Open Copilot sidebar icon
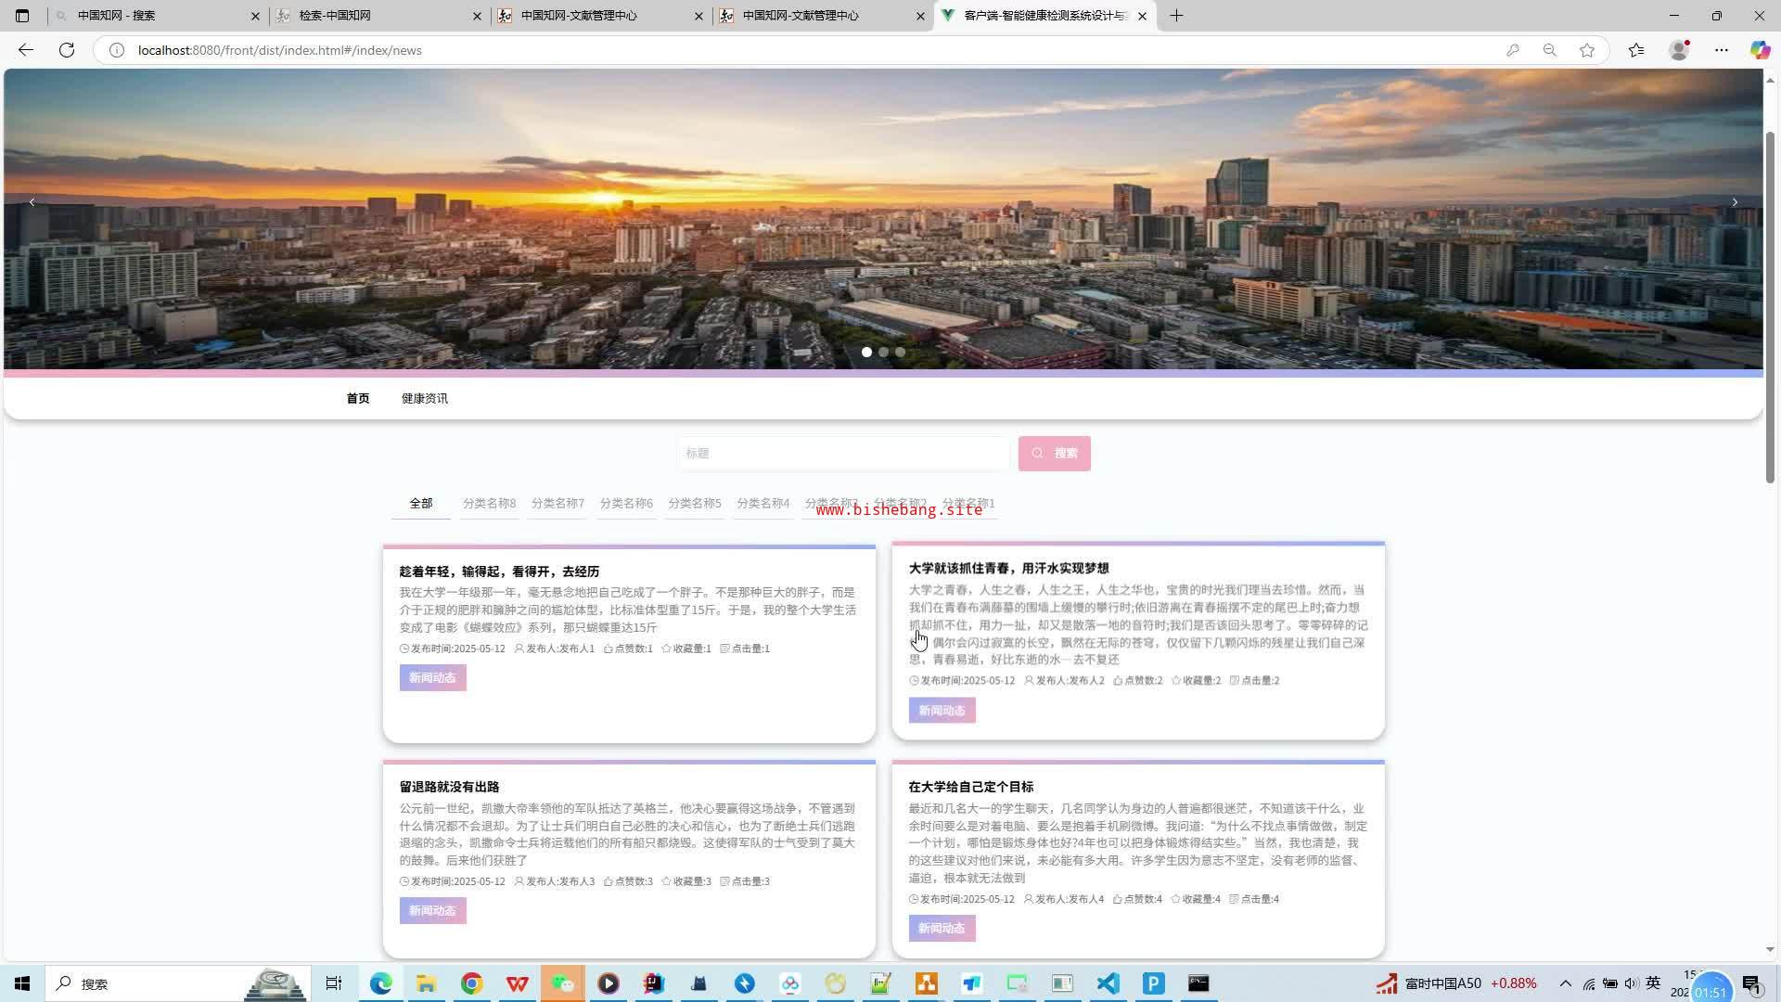 click(x=1760, y=50)
